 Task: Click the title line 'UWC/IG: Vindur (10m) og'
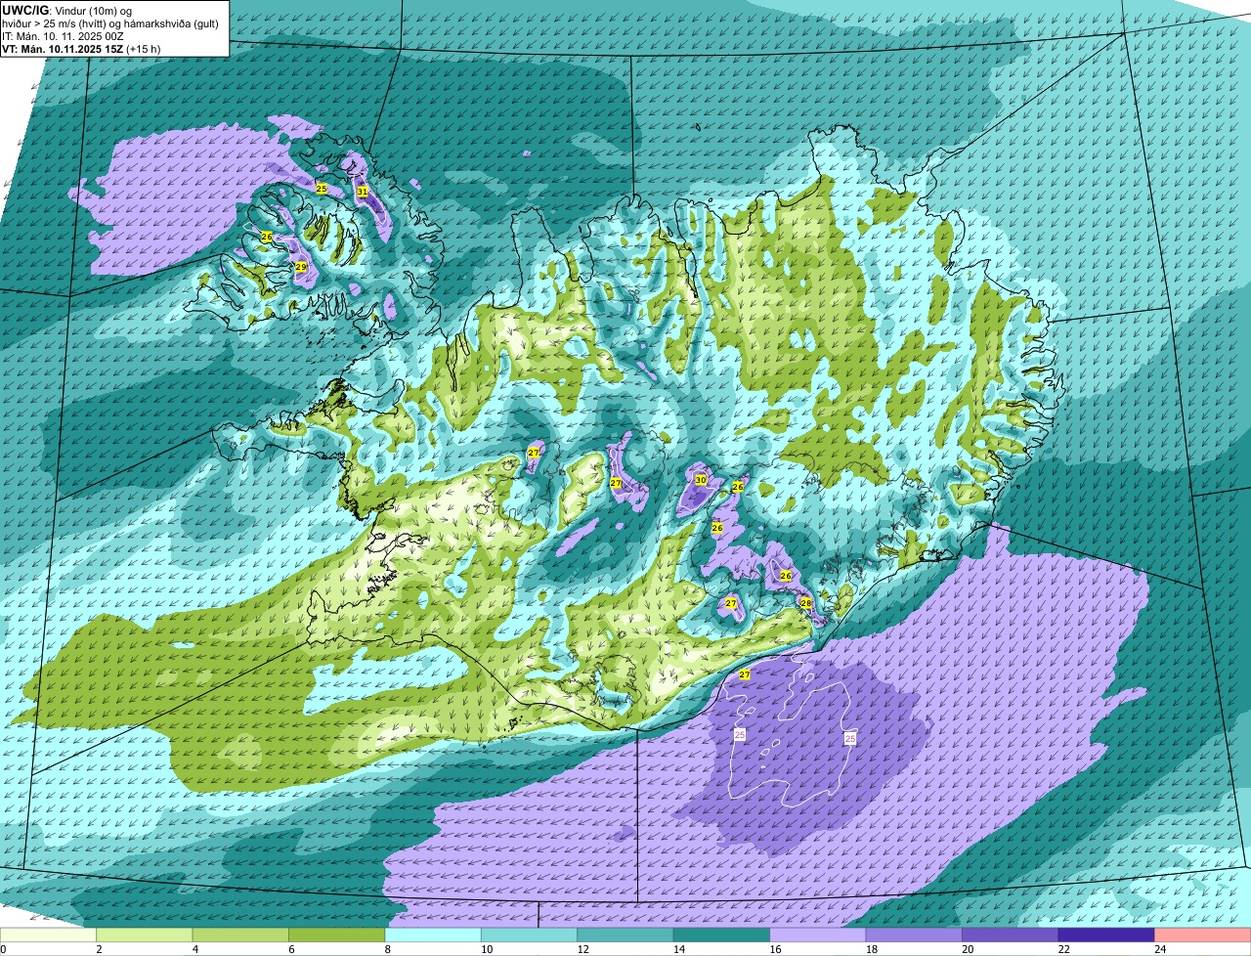point(66,10)
